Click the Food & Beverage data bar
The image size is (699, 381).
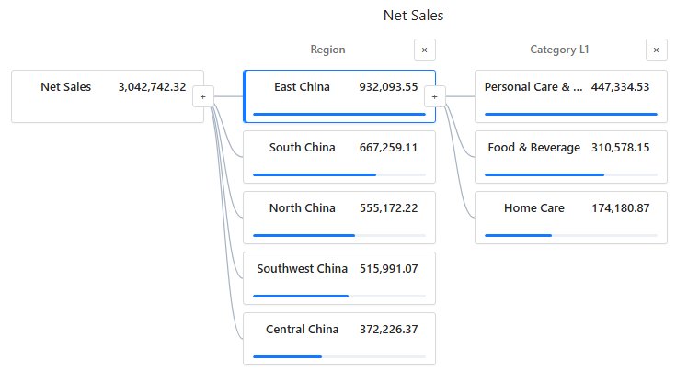[544, 175]
